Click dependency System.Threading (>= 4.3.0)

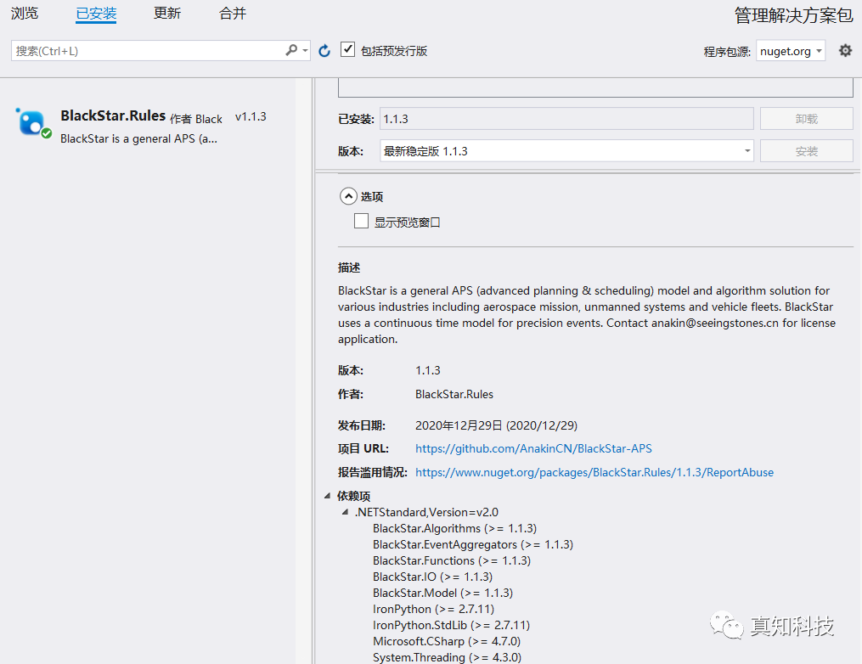(x=447, y=657)
